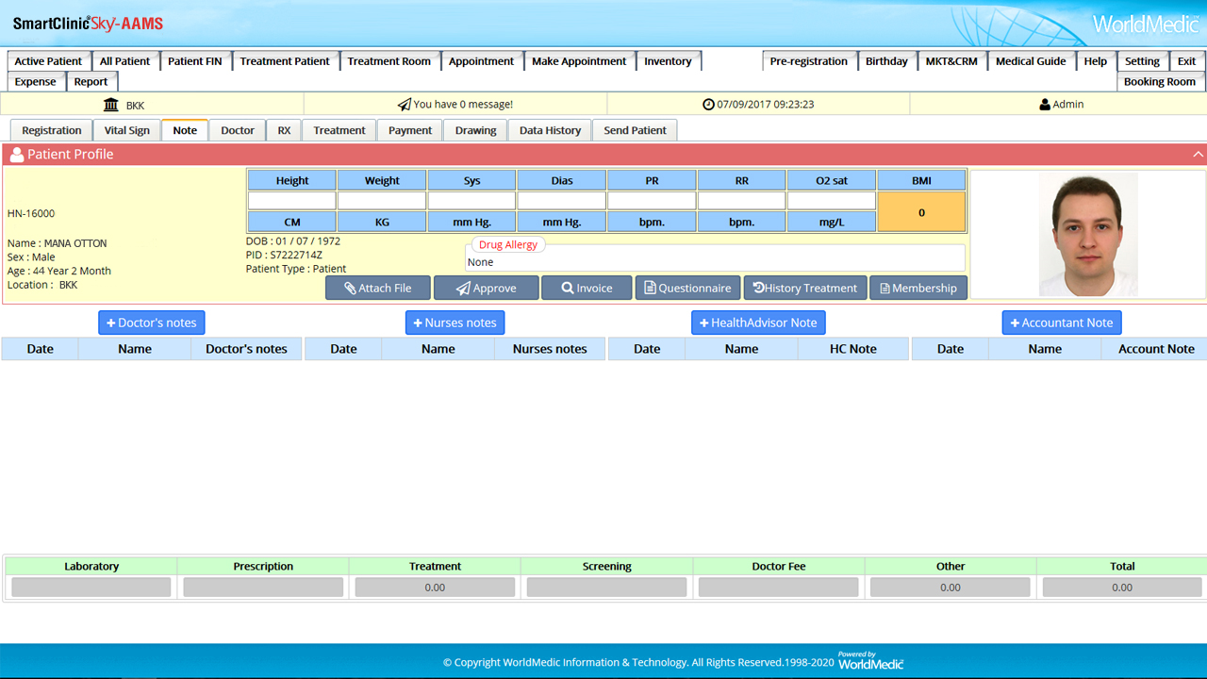
Task: Add a HealthAdvisor Note
Action: click(758, 323)
